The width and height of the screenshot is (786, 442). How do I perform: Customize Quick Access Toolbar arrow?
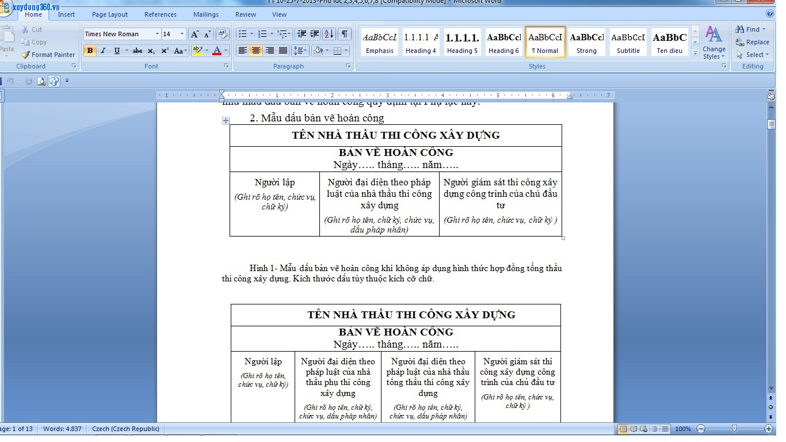pyautogui.click(x=67, y=81)
